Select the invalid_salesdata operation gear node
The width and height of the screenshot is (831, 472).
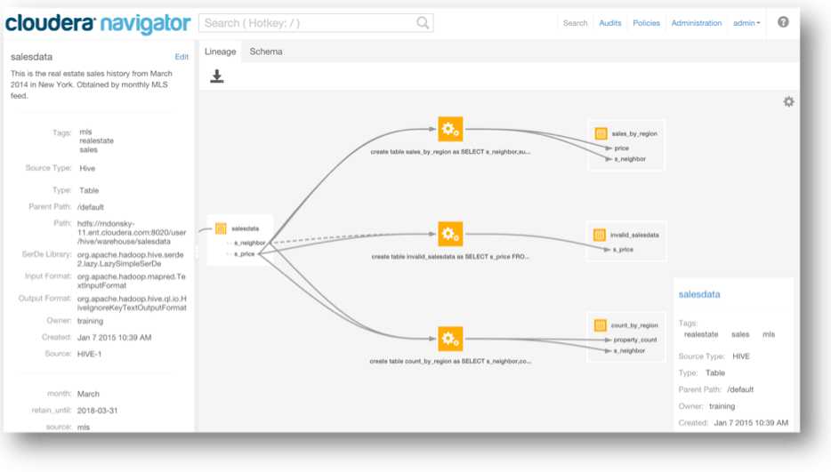[450, 234]
